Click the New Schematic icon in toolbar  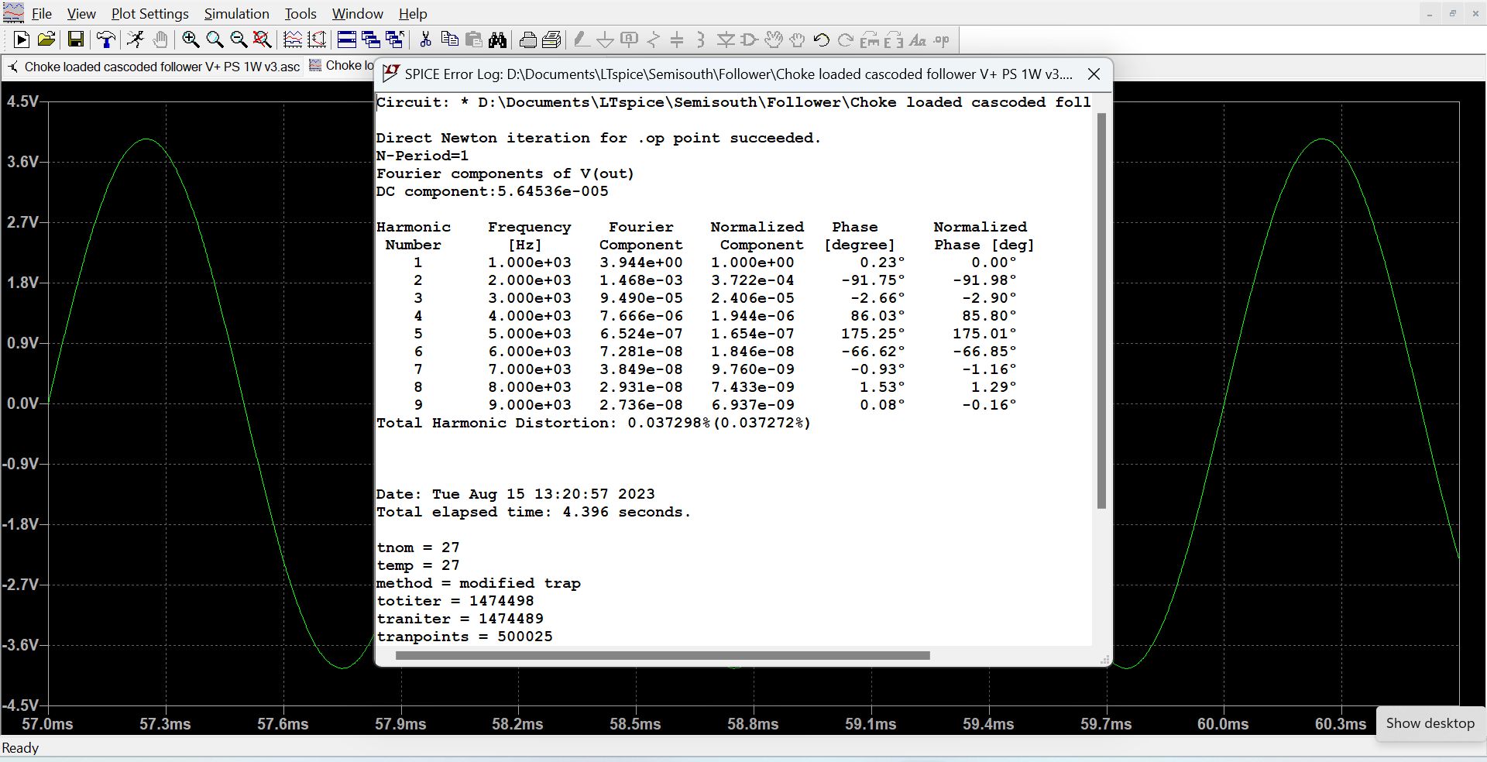22,40
